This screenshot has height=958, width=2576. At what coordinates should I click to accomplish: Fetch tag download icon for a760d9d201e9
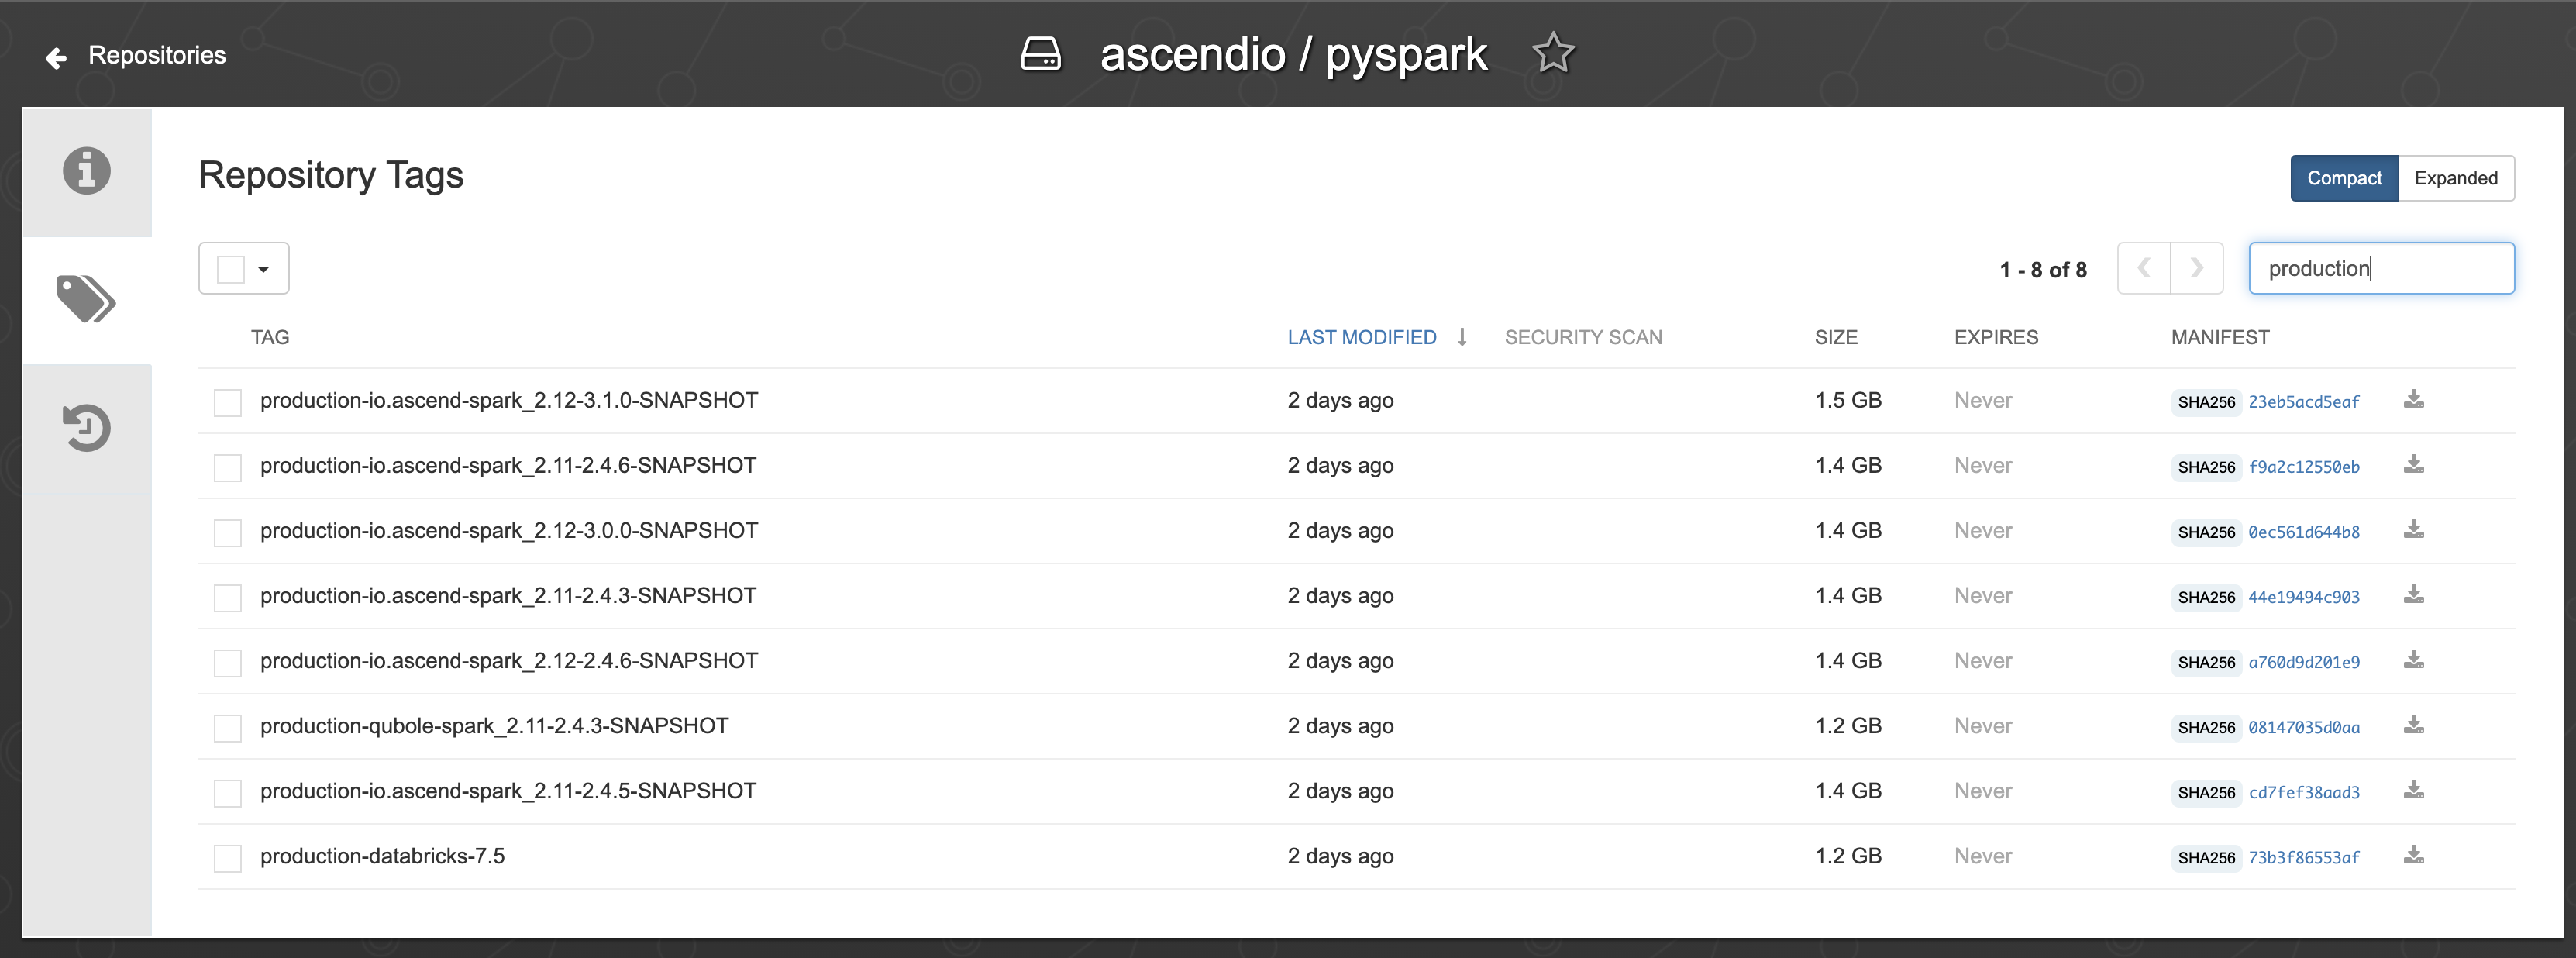click(x=2413, y=660)
